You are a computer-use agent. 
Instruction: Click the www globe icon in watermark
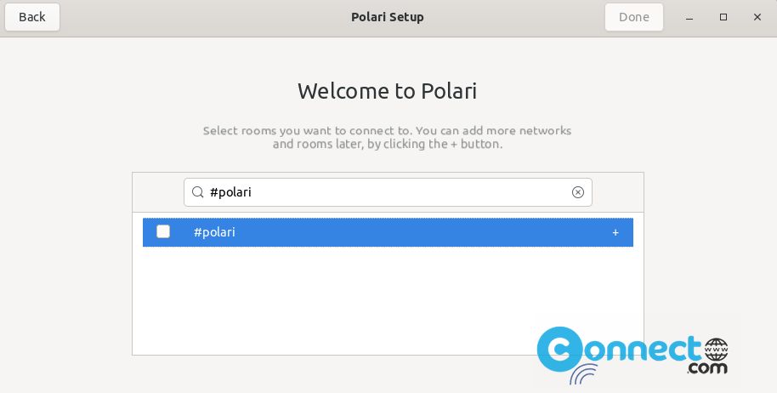tap(716, 350)
